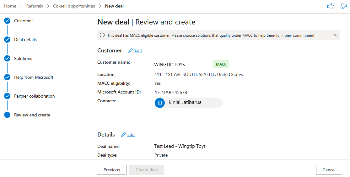
Task: Select the Partner collaboration step
Action: [34, 96]
